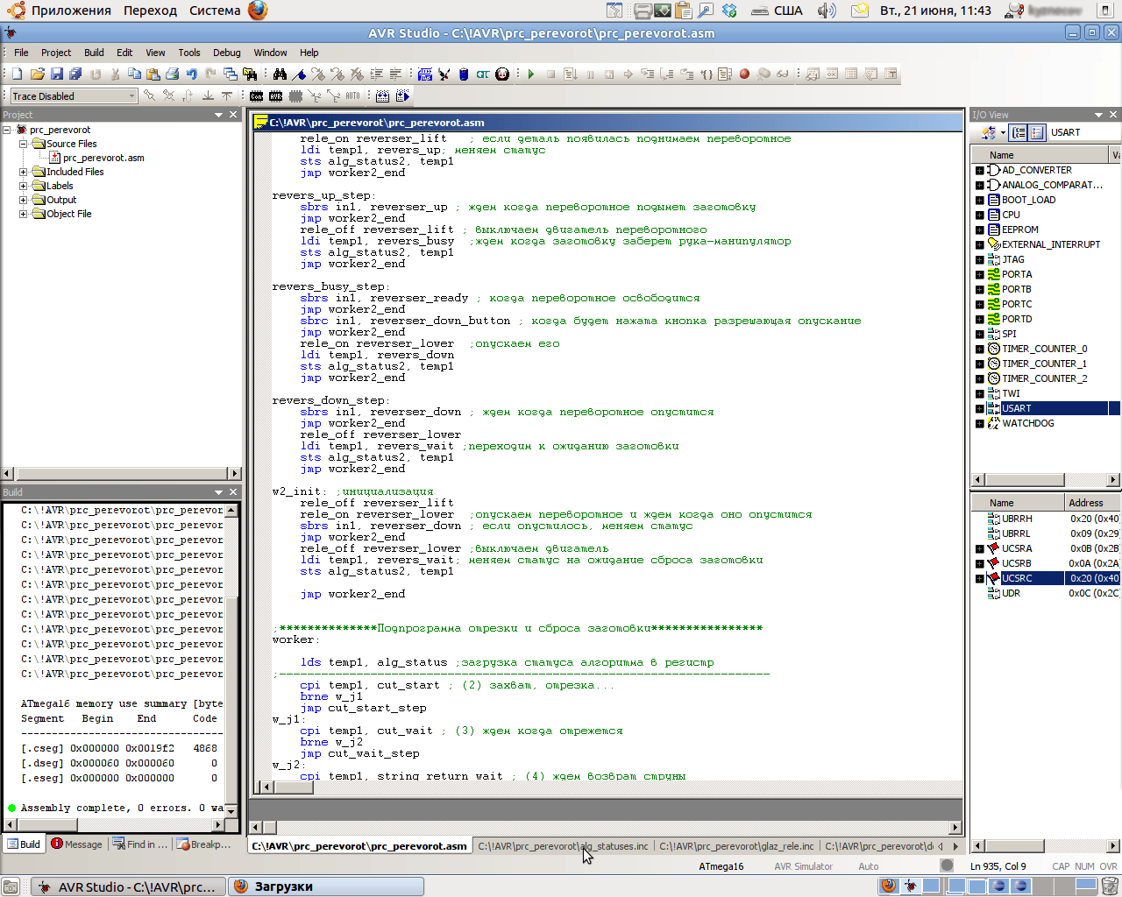Toggle bookmark with the blue flag icon

pos(299,74)
